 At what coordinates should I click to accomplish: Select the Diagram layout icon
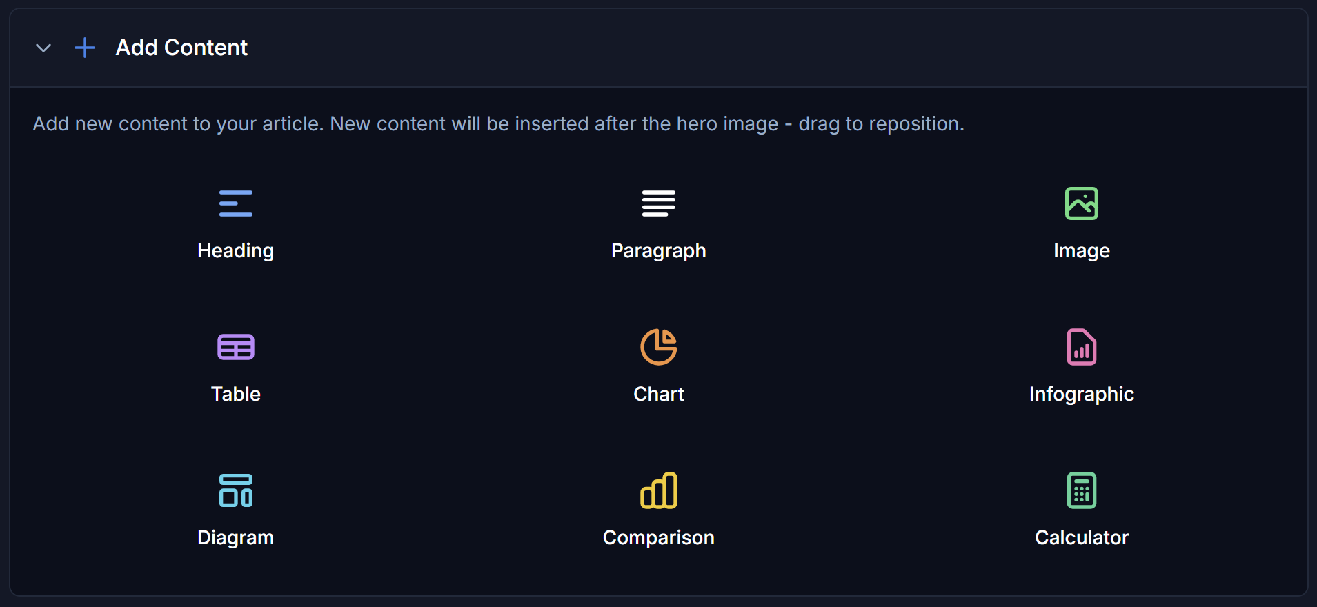235,490
